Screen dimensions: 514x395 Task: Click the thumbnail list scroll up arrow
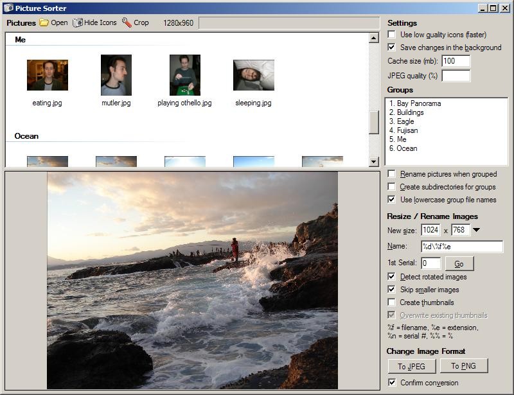click(374, 38)
